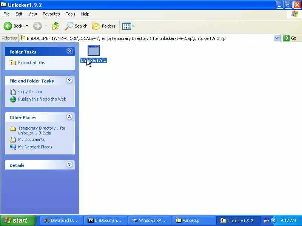Click the greyed Forward arrow button
The height and width of the screenshot is (226, 302).
(37, 26)
